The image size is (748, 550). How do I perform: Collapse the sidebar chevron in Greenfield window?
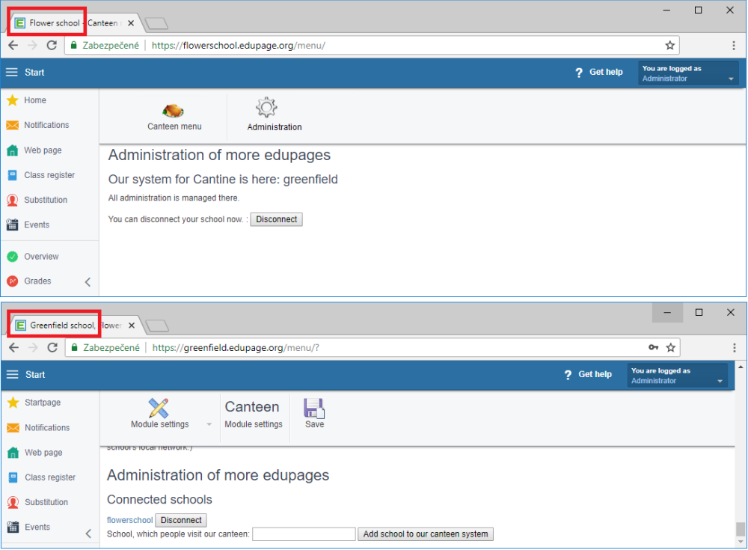click(88, 534)
